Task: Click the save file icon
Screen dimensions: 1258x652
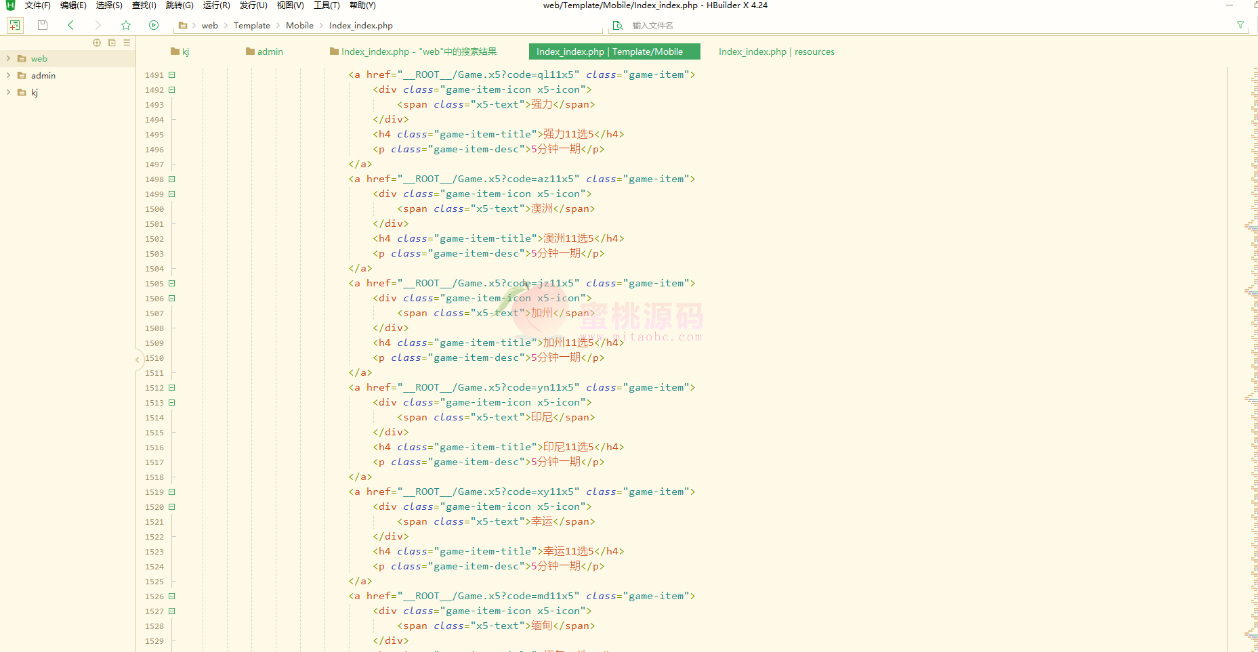Action: click(x=43, y=25)
